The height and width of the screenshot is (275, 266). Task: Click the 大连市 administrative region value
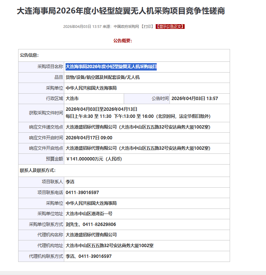72,99
